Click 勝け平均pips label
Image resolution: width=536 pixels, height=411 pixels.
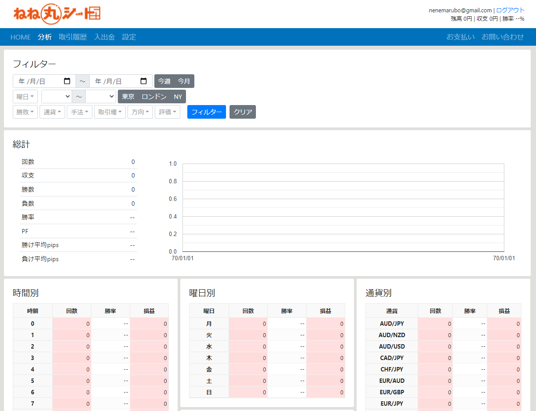(x=40, y=245)
